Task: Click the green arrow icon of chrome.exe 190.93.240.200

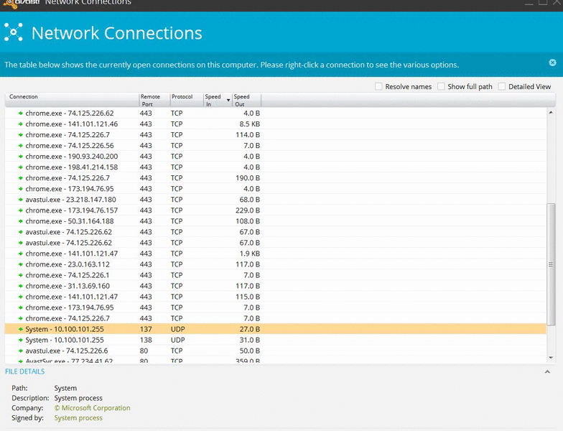Action: coord(20,157)
